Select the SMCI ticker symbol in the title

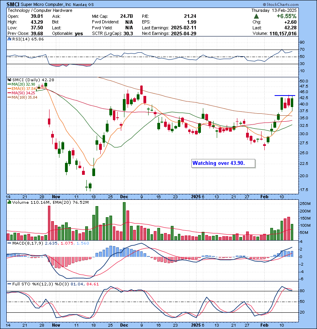tap(13, 4)
